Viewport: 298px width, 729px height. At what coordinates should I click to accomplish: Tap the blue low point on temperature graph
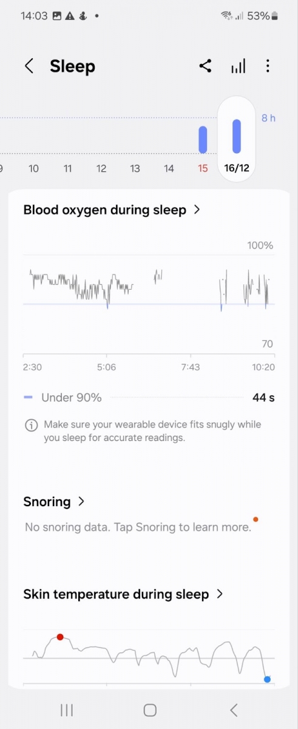(267, 679)
